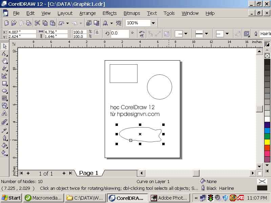Select the Ellipse tool
The height and width of the screenshot is (203, 271).
pyautogui.click(x=5, y=91)
